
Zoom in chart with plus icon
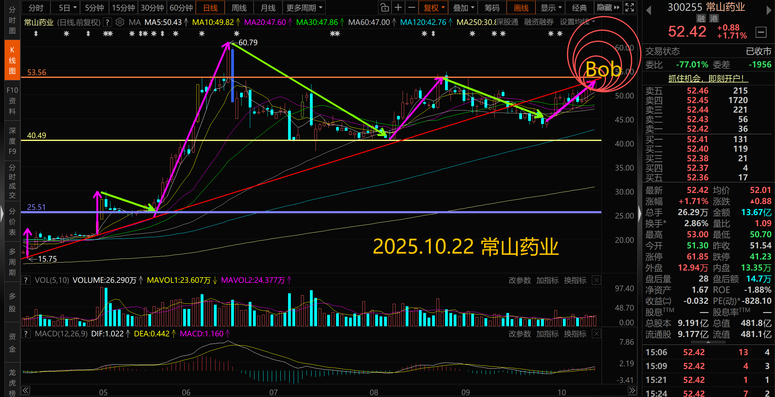pyautogui.click(x=398, y=7)
